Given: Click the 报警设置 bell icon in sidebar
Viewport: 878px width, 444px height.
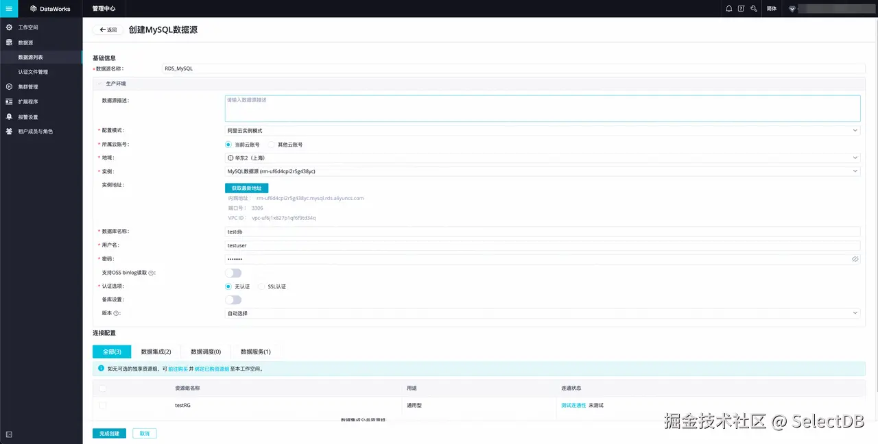Looking at the screenshot, I should point(9,116).
